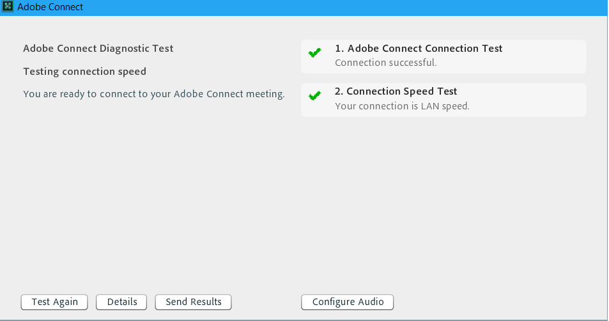
Task: Click empty right side of the Speed Test panel
Action: pyautogui.click(x=528, y=100)
